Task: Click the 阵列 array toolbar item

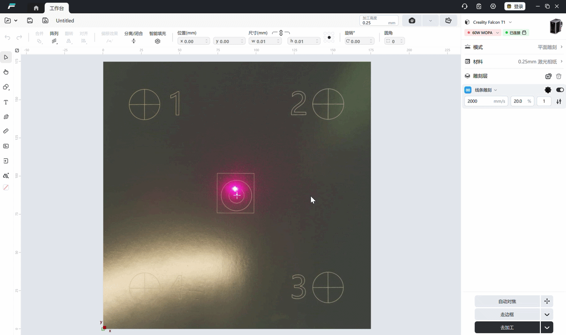Action: [54, 37]
